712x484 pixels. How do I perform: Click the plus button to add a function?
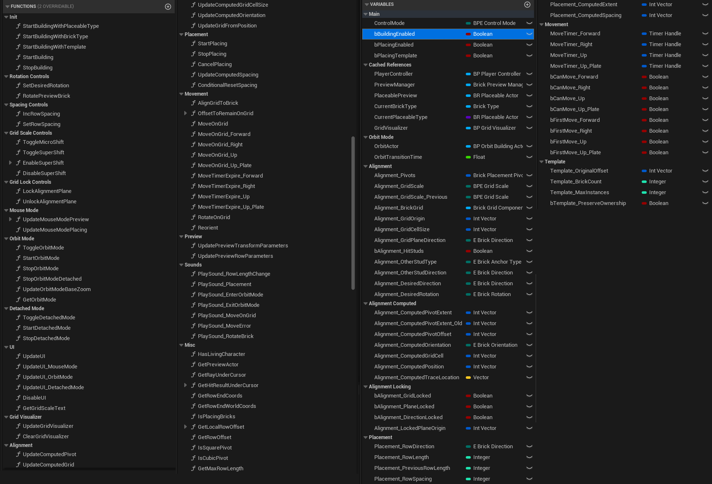(168, 6)
